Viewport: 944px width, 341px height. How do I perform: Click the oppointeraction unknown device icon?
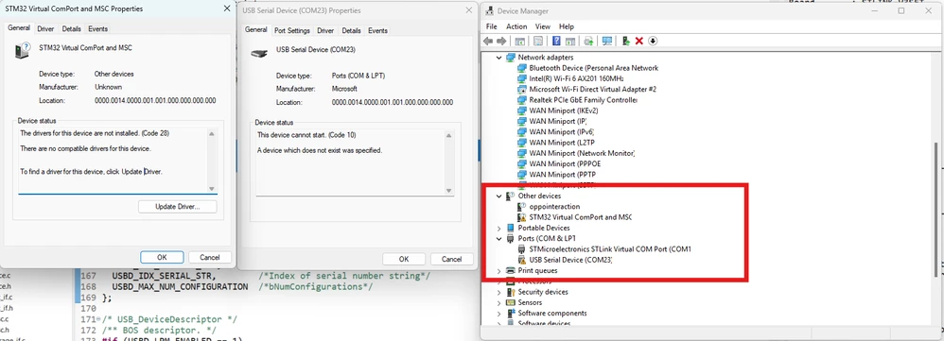point(522,206)
